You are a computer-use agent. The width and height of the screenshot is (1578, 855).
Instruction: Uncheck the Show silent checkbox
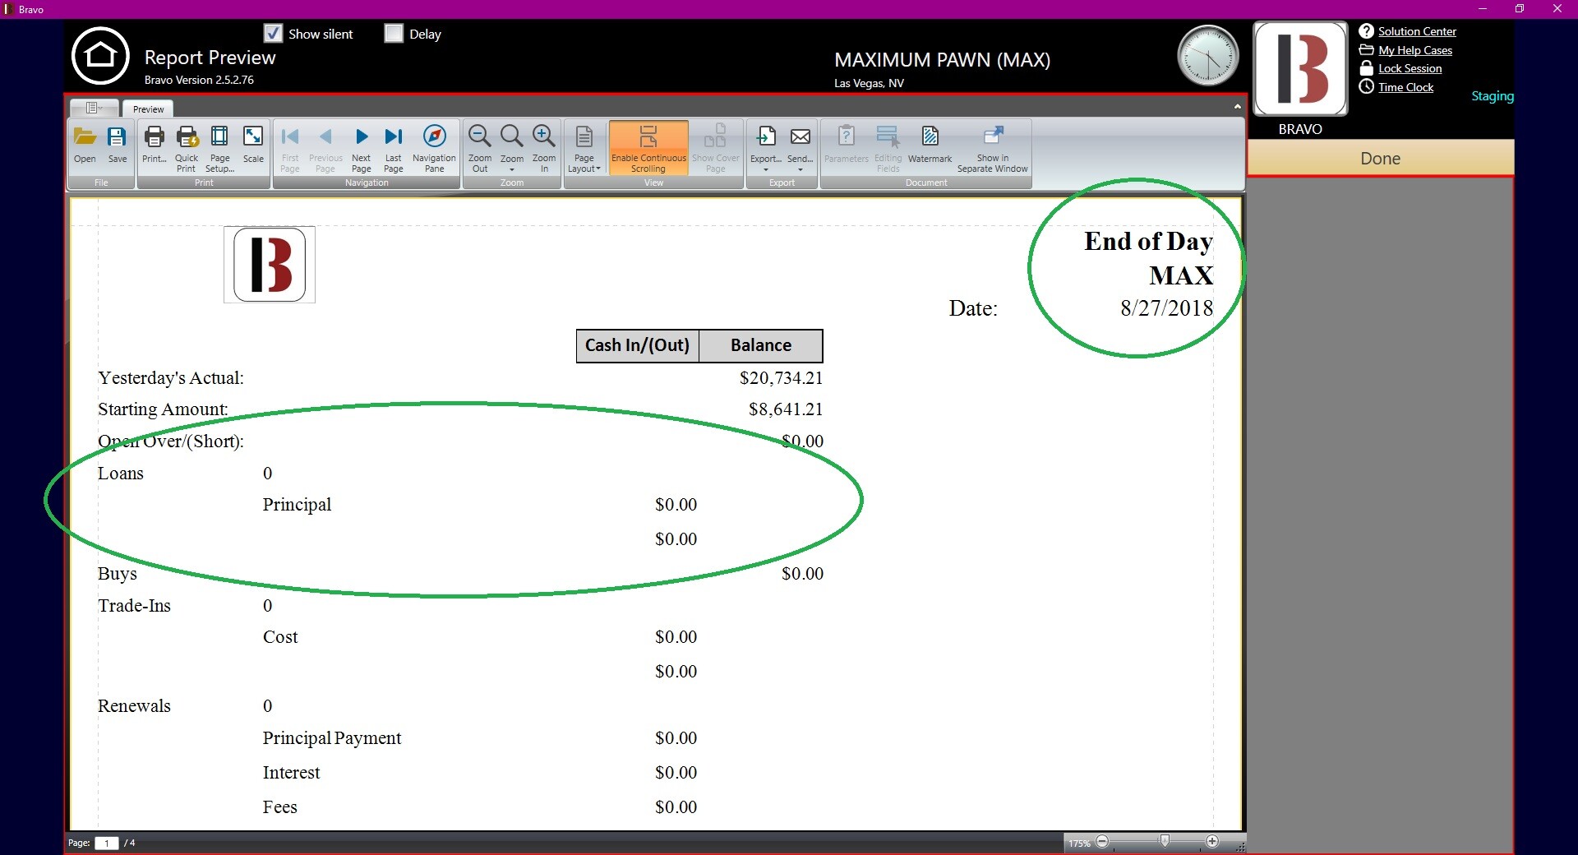pyautogui.click(x=273, y=34)
